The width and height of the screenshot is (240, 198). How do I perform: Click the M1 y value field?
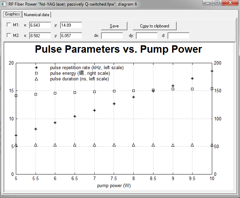point(71,25)
